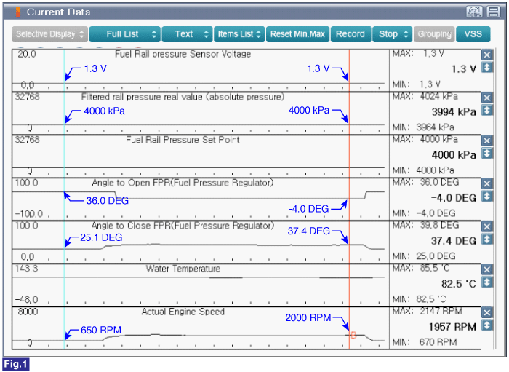
Task: Click the VSS button
Action: 473,34
